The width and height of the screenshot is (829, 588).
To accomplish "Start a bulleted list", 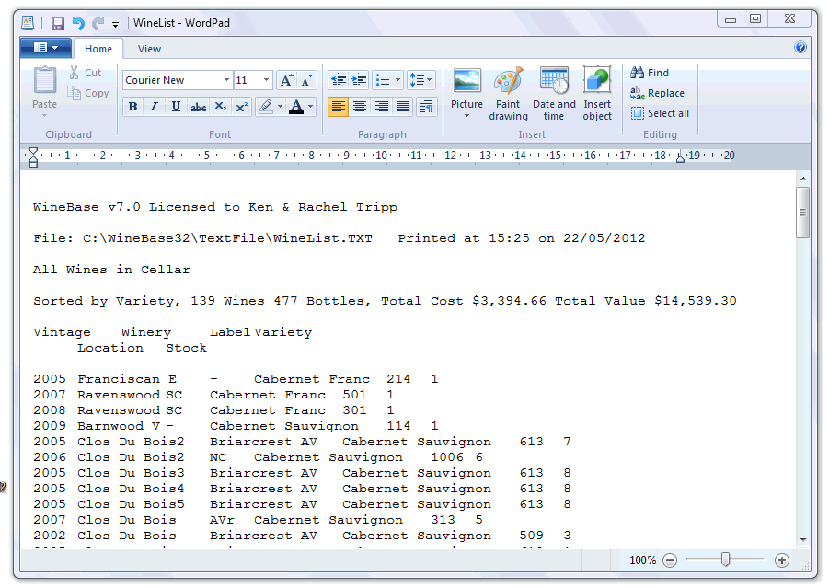I will click(383, 80).
